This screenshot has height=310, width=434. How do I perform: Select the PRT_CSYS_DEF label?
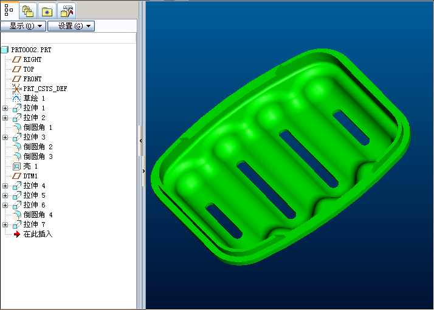pos(45,89)
